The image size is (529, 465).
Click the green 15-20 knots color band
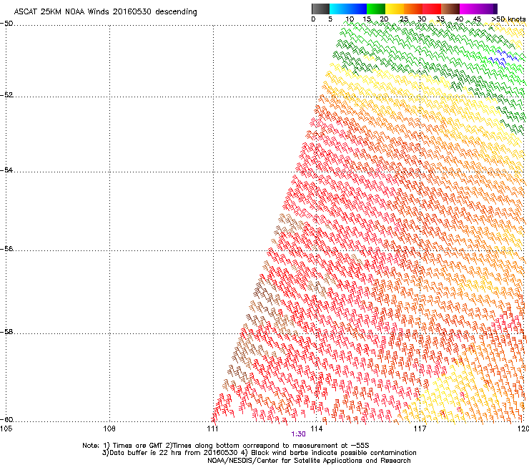pyautogui.click(x=376, y=9)
